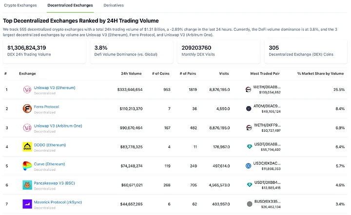This screenshot has width=351, height=215.
Task: Switch to the Crypto Exchanges tab
Action: tap(20, 5)
